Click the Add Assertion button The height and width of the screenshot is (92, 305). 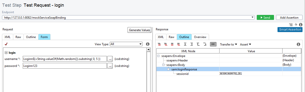point(289,17)
